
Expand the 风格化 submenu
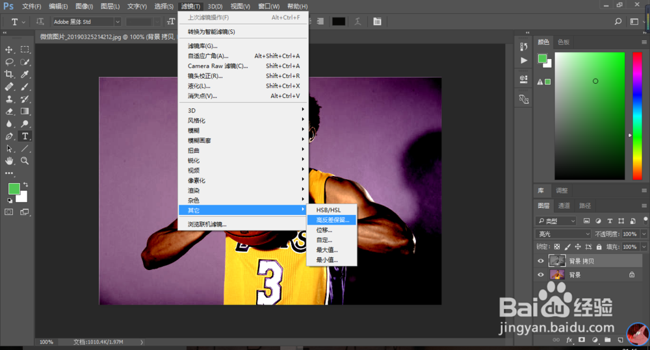[x=243, y=121]
